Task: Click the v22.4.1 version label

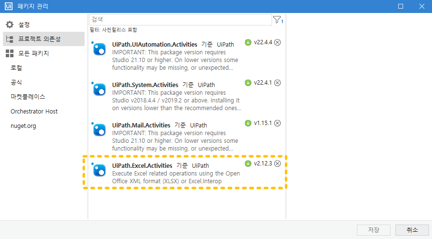Action: click(x=263, y=83)
